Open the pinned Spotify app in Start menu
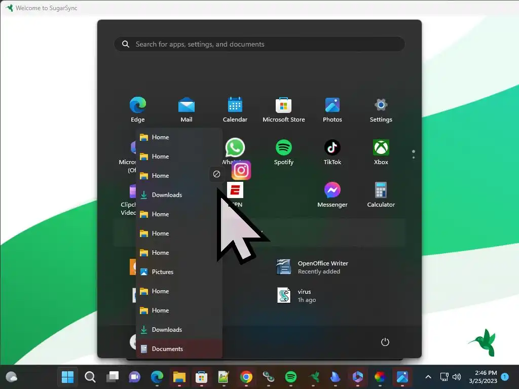Viewport: 519px width, 389px height. 284,152
